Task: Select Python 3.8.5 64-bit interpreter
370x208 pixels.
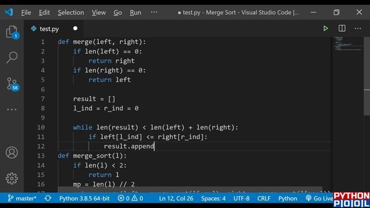Action: point(84,198)
